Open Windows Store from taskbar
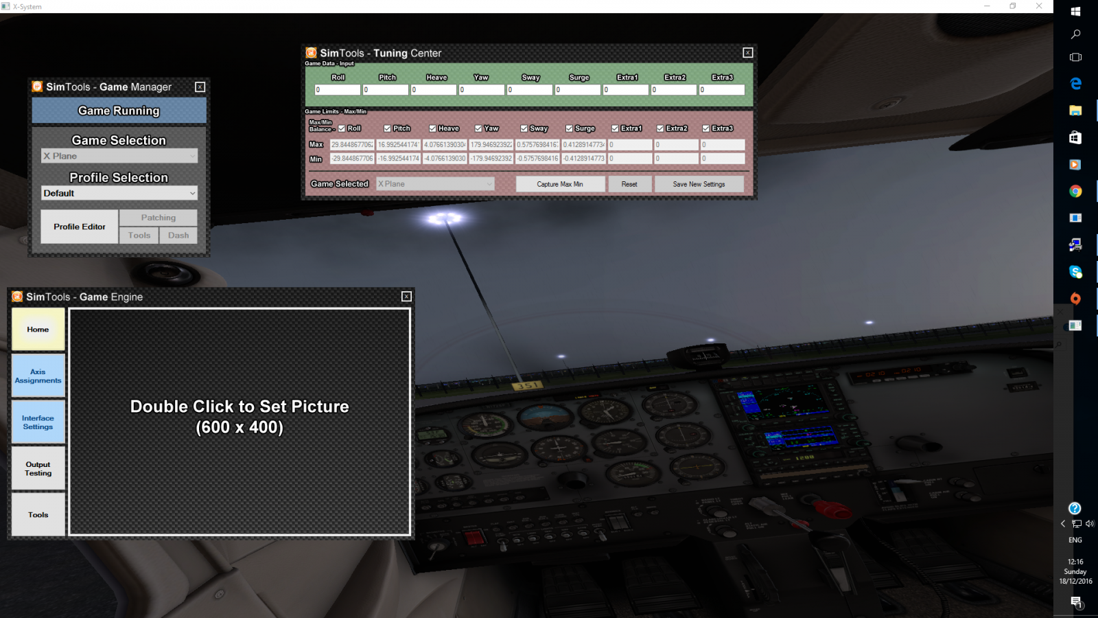This screenshot has width=1098, height=618. (1075, 137)
